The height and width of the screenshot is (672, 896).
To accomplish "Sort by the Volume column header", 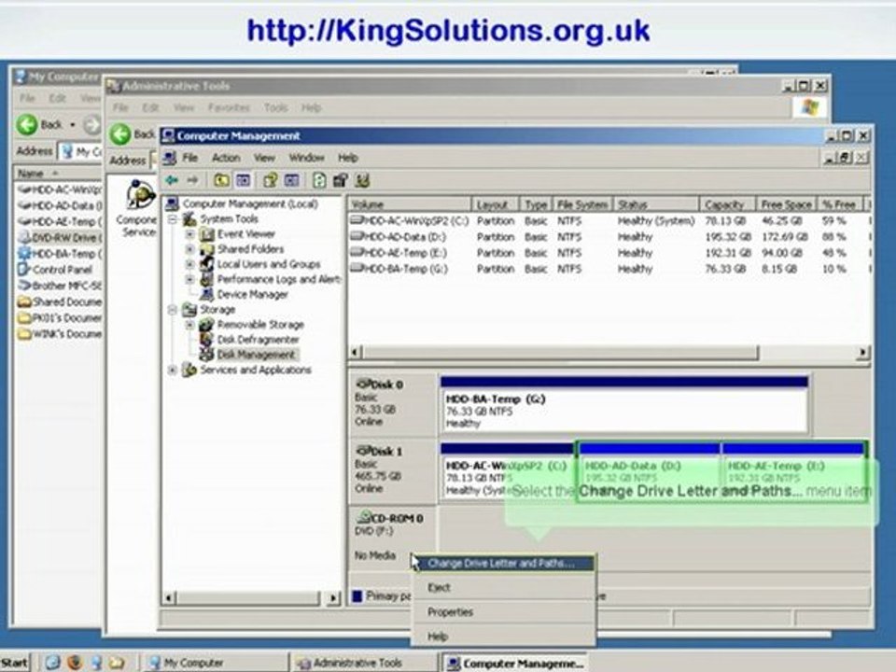I will pyautogui.click(x=410, y=204).
